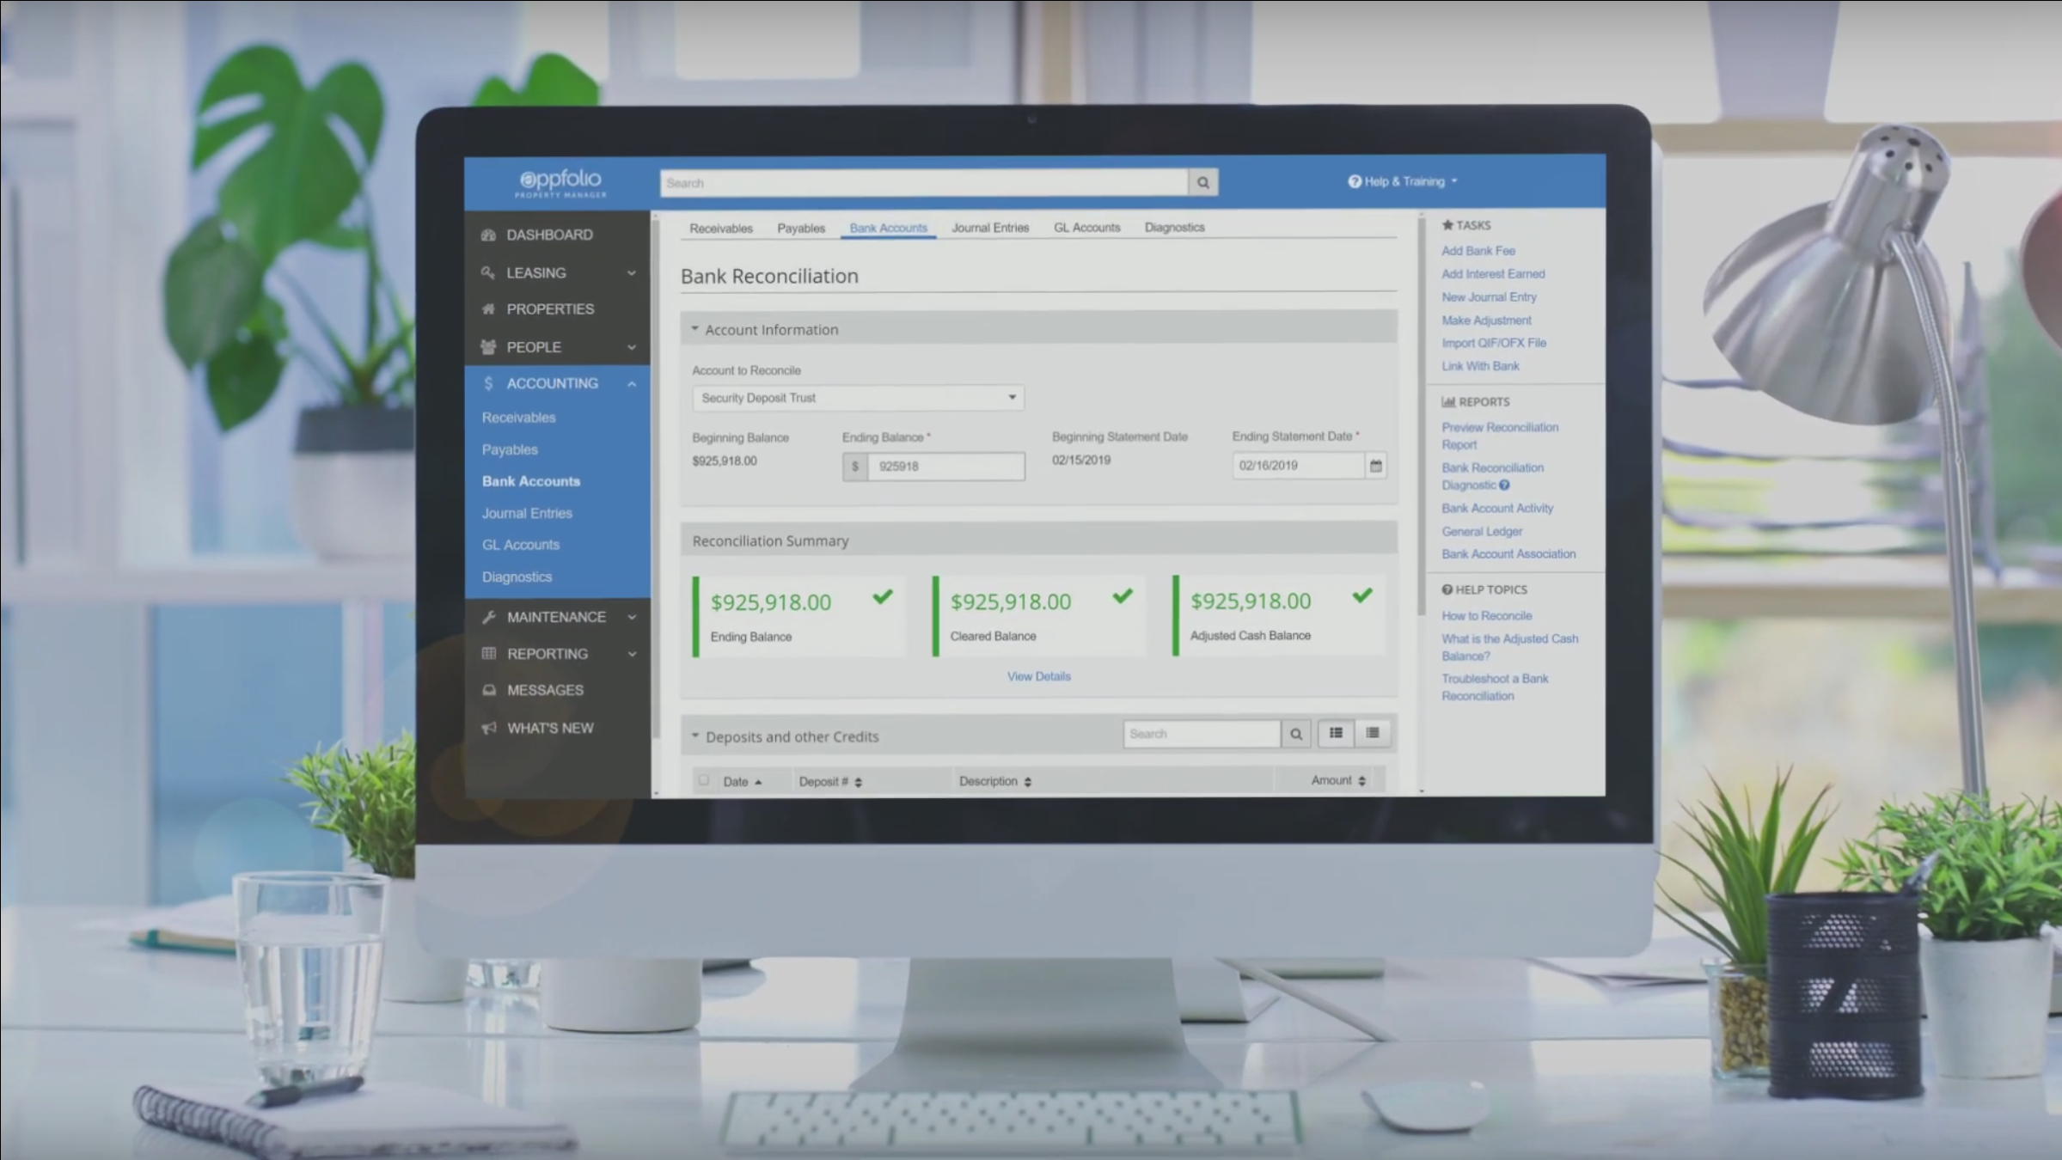Screen dimensions: 2062x1160
Task: Click the Ending Statement Date field
Action: pos(1299,466)
